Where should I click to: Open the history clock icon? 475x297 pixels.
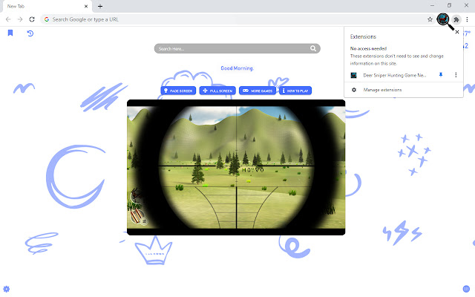(x=30, y=33)
